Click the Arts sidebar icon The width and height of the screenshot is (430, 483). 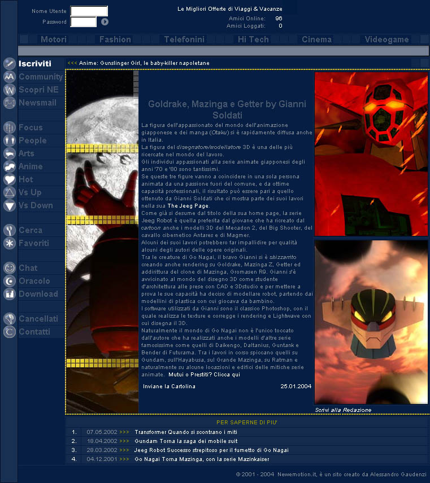(x=10, y=153)
